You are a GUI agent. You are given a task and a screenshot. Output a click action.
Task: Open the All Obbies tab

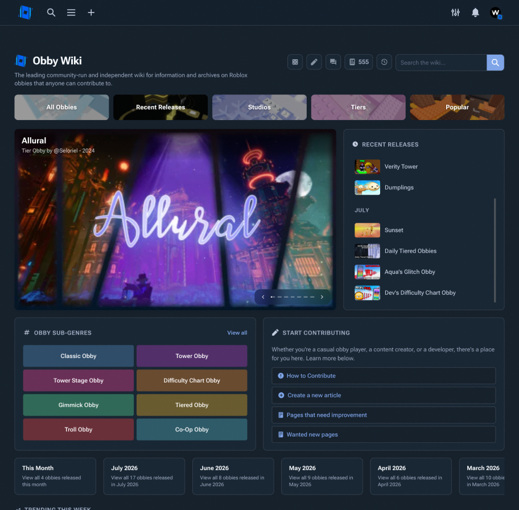(x=61, y=108)
